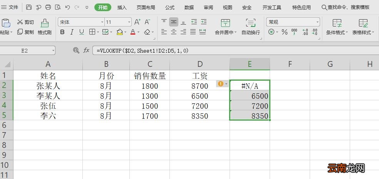Click the Copy (复制) button
The image size is (379, 179).
tap(25, 32)
